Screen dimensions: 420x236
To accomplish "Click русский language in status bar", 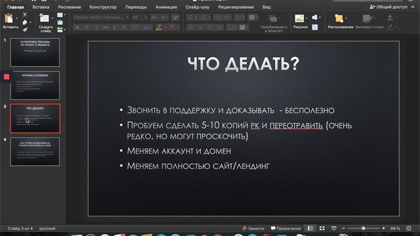I will click(47, 229).
